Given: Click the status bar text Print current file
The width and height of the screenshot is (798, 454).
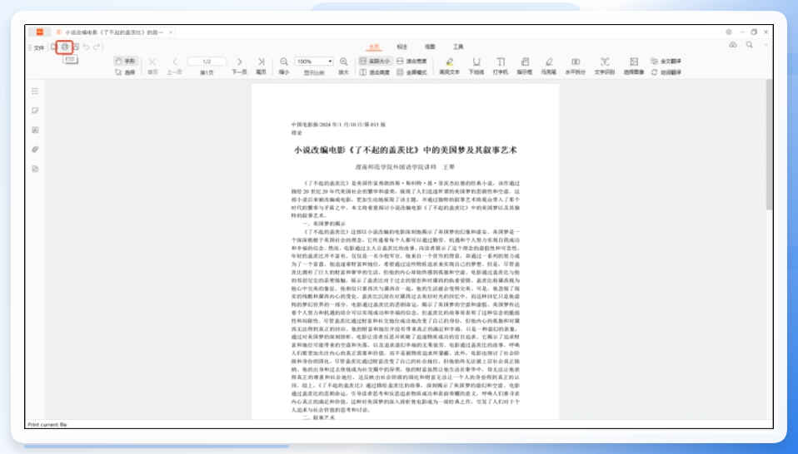Looking at the screenshot, I should (47, 425).
